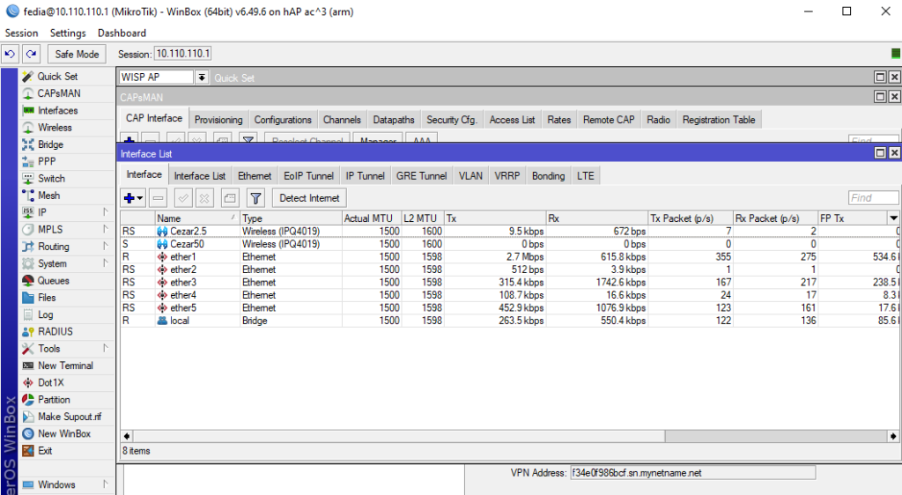Screen dimensions: 902x495
Task: Open RADIUS in sidebar
Action: click(x=55, y=332)
